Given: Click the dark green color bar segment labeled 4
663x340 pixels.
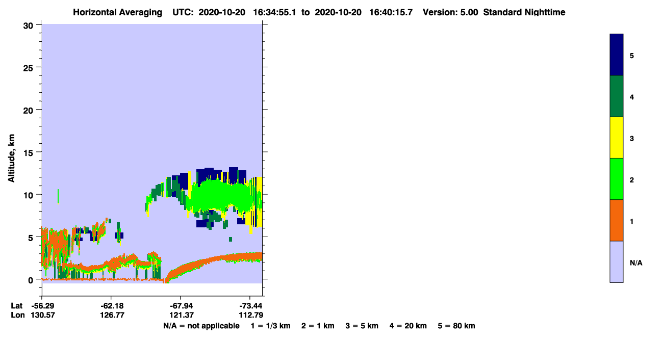Looking at the screenshot, I should [617, 96].
